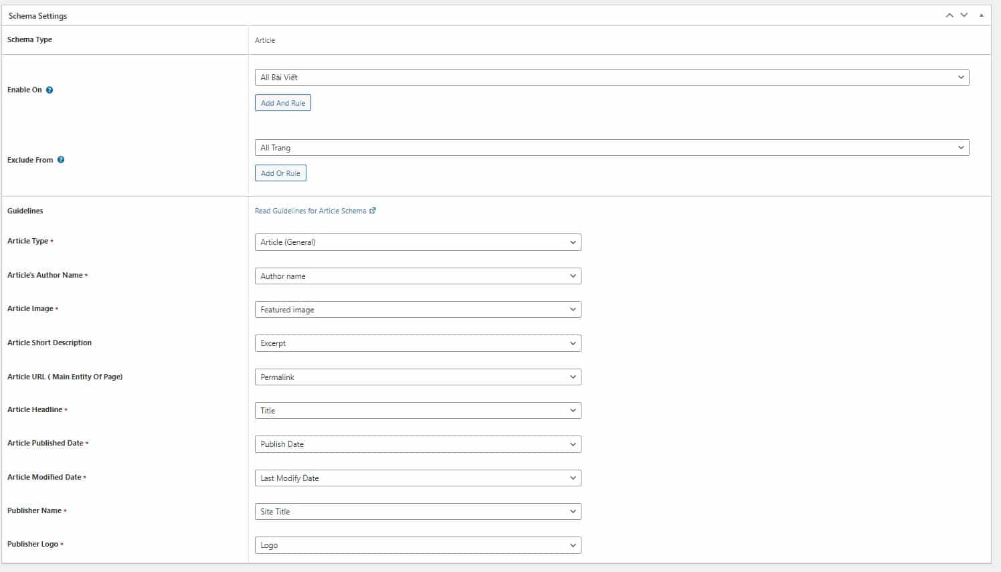The height and width of the screenshot is (572, 1001).
Task: Click the Publisher Name label
Action: click(34, 510)
